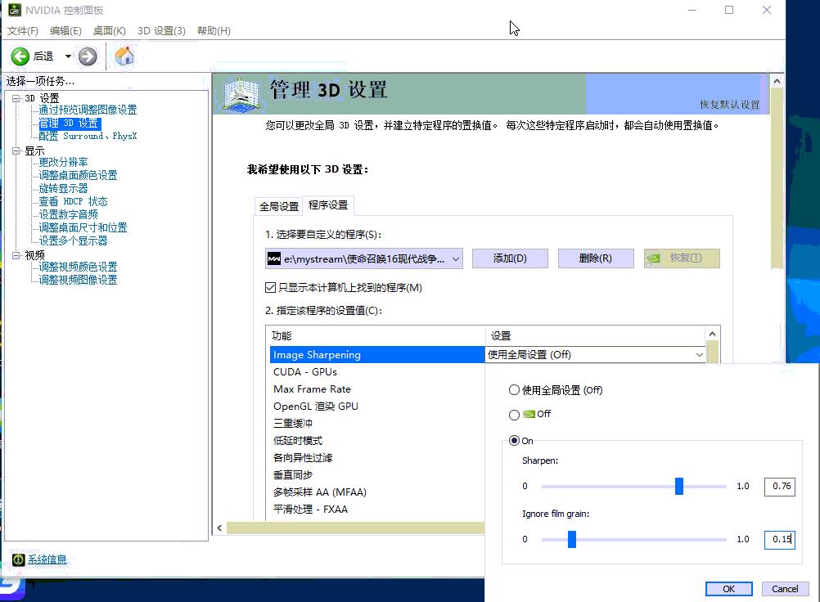This screenshot has height=602, width=820.
Task: Open 配置 Surround、PhysX tree item
Action: (x=88, y=136)
